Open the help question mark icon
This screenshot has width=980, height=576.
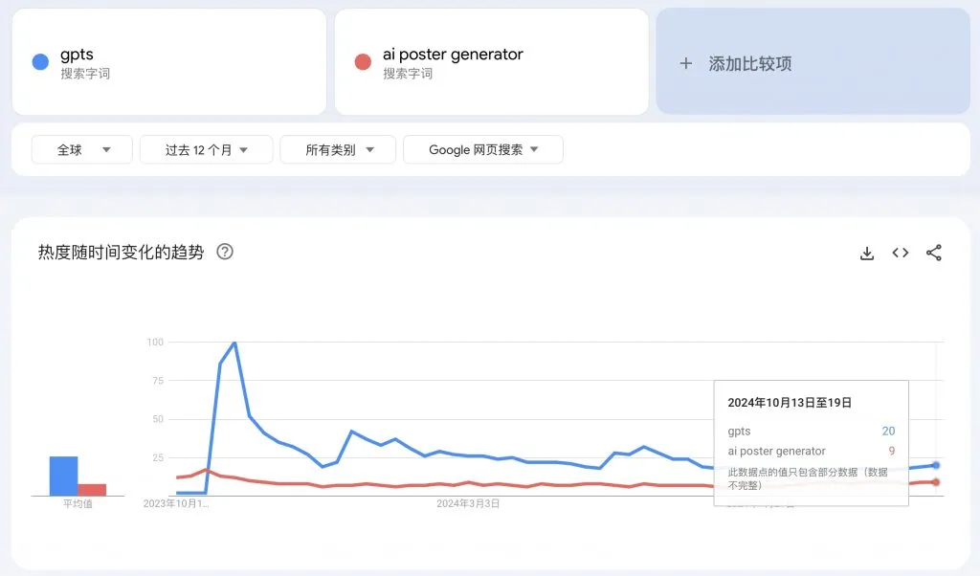coord(225,252)
